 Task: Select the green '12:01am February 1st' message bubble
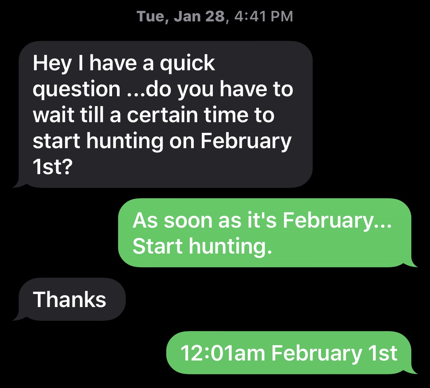pos(289,352)
